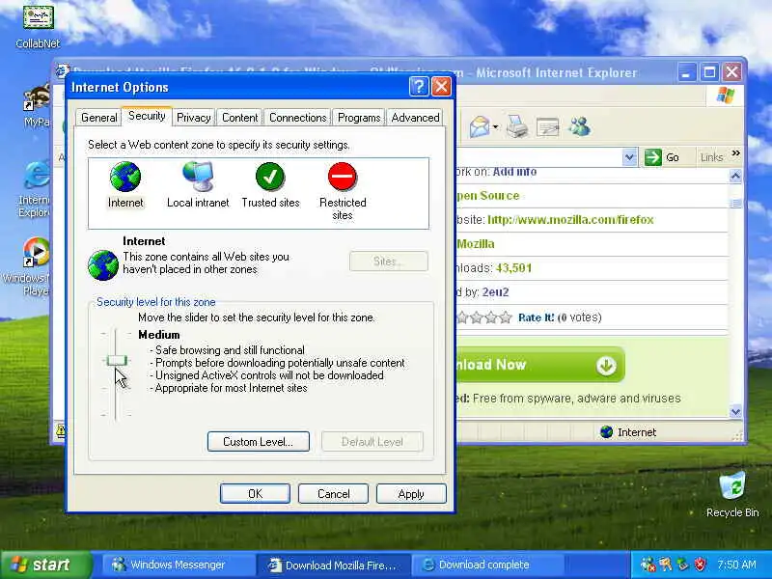Select the Internet zone globe icon
This screenshot has height=579, width=772.
125,177
